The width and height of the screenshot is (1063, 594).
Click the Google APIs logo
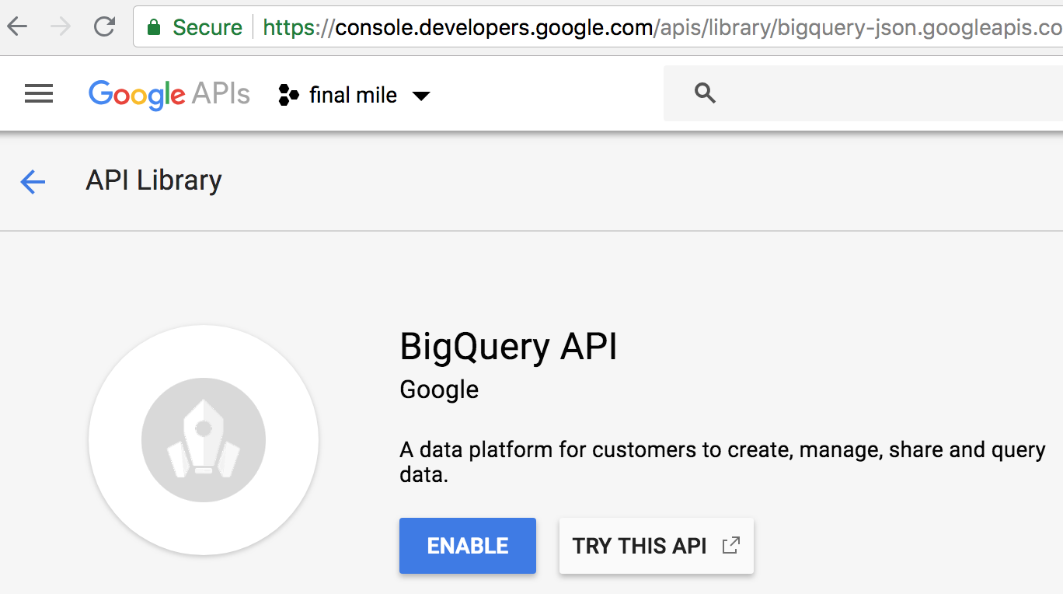click(169, 94)
